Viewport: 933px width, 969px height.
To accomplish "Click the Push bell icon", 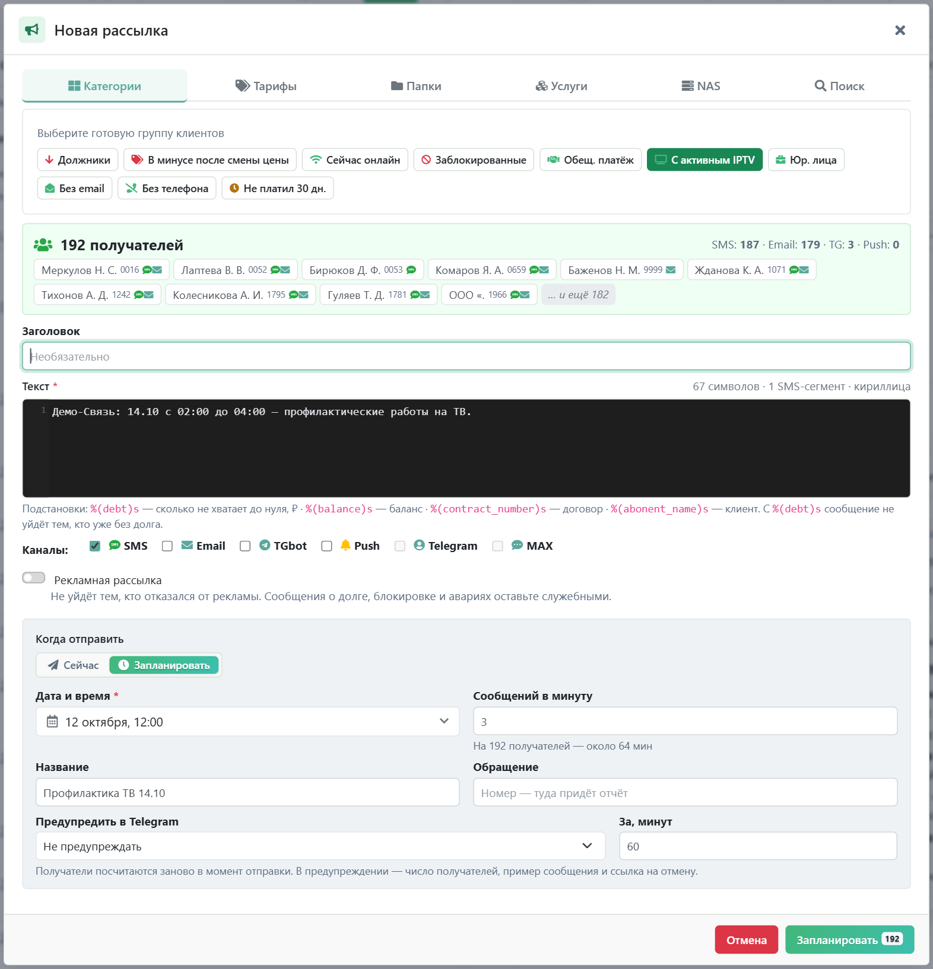I will point(345,545).
